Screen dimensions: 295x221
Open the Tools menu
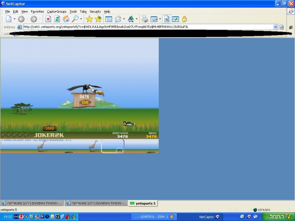(x=73, y=12)
